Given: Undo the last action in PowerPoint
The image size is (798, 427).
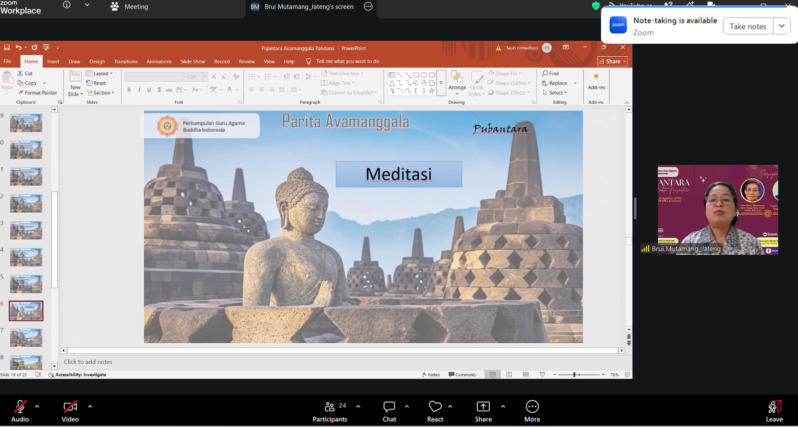Looking at the screenshot, I should click(x=18, y=47).
